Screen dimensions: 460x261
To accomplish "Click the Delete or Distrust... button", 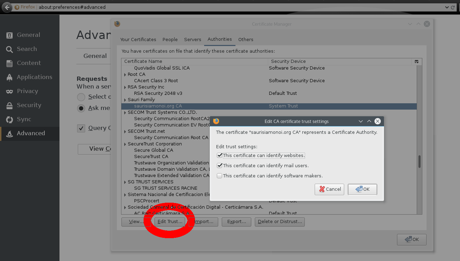I will coord(280,222).
